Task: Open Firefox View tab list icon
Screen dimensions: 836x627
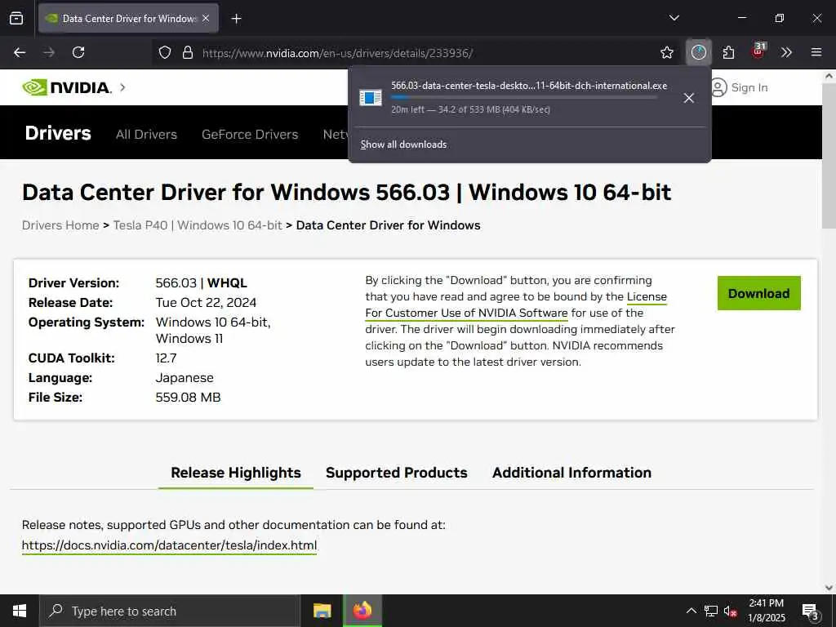Action: [16, 18]
